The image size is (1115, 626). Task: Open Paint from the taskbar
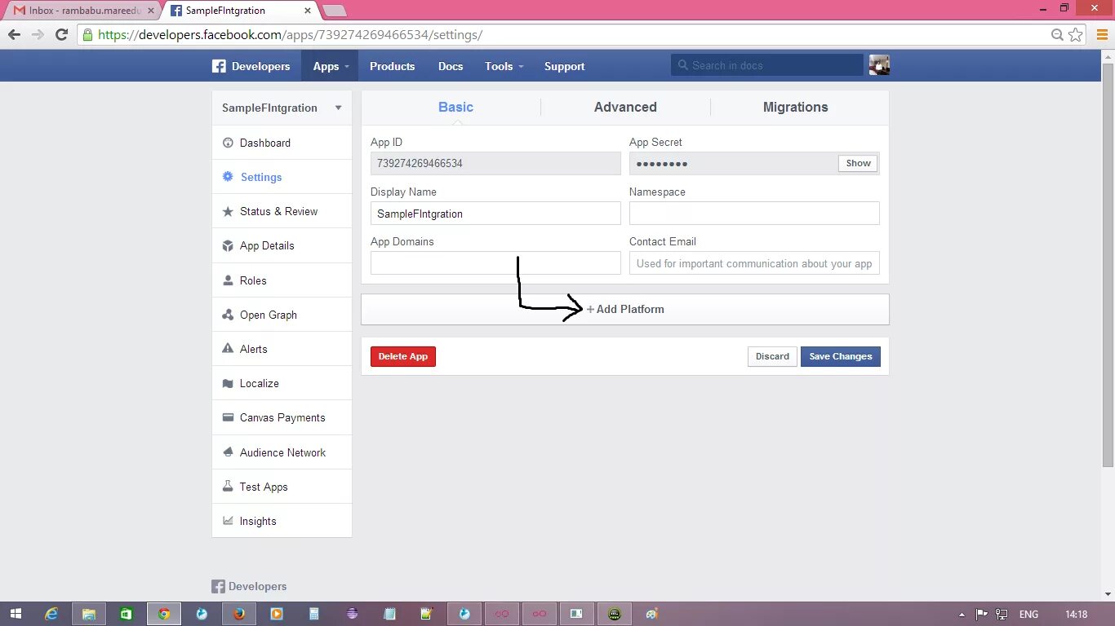click(651, 614)
